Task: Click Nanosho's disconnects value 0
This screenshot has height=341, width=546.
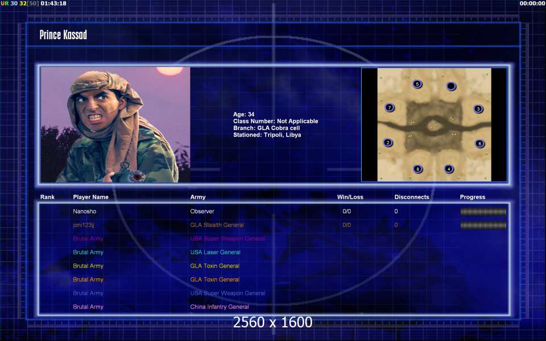Action: click(x=396, y=211)
